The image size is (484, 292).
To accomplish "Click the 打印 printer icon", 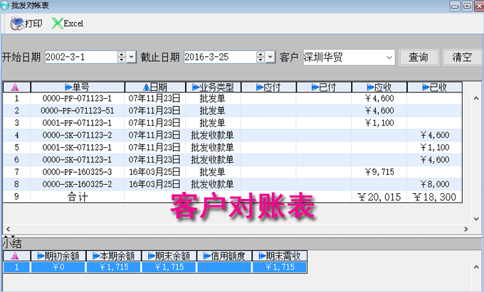I will point(17,23).
